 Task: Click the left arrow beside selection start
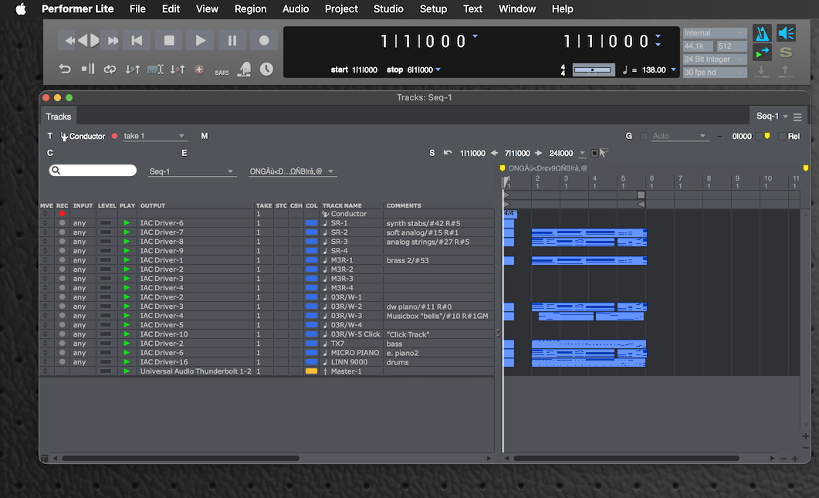[x=494, y=153]
